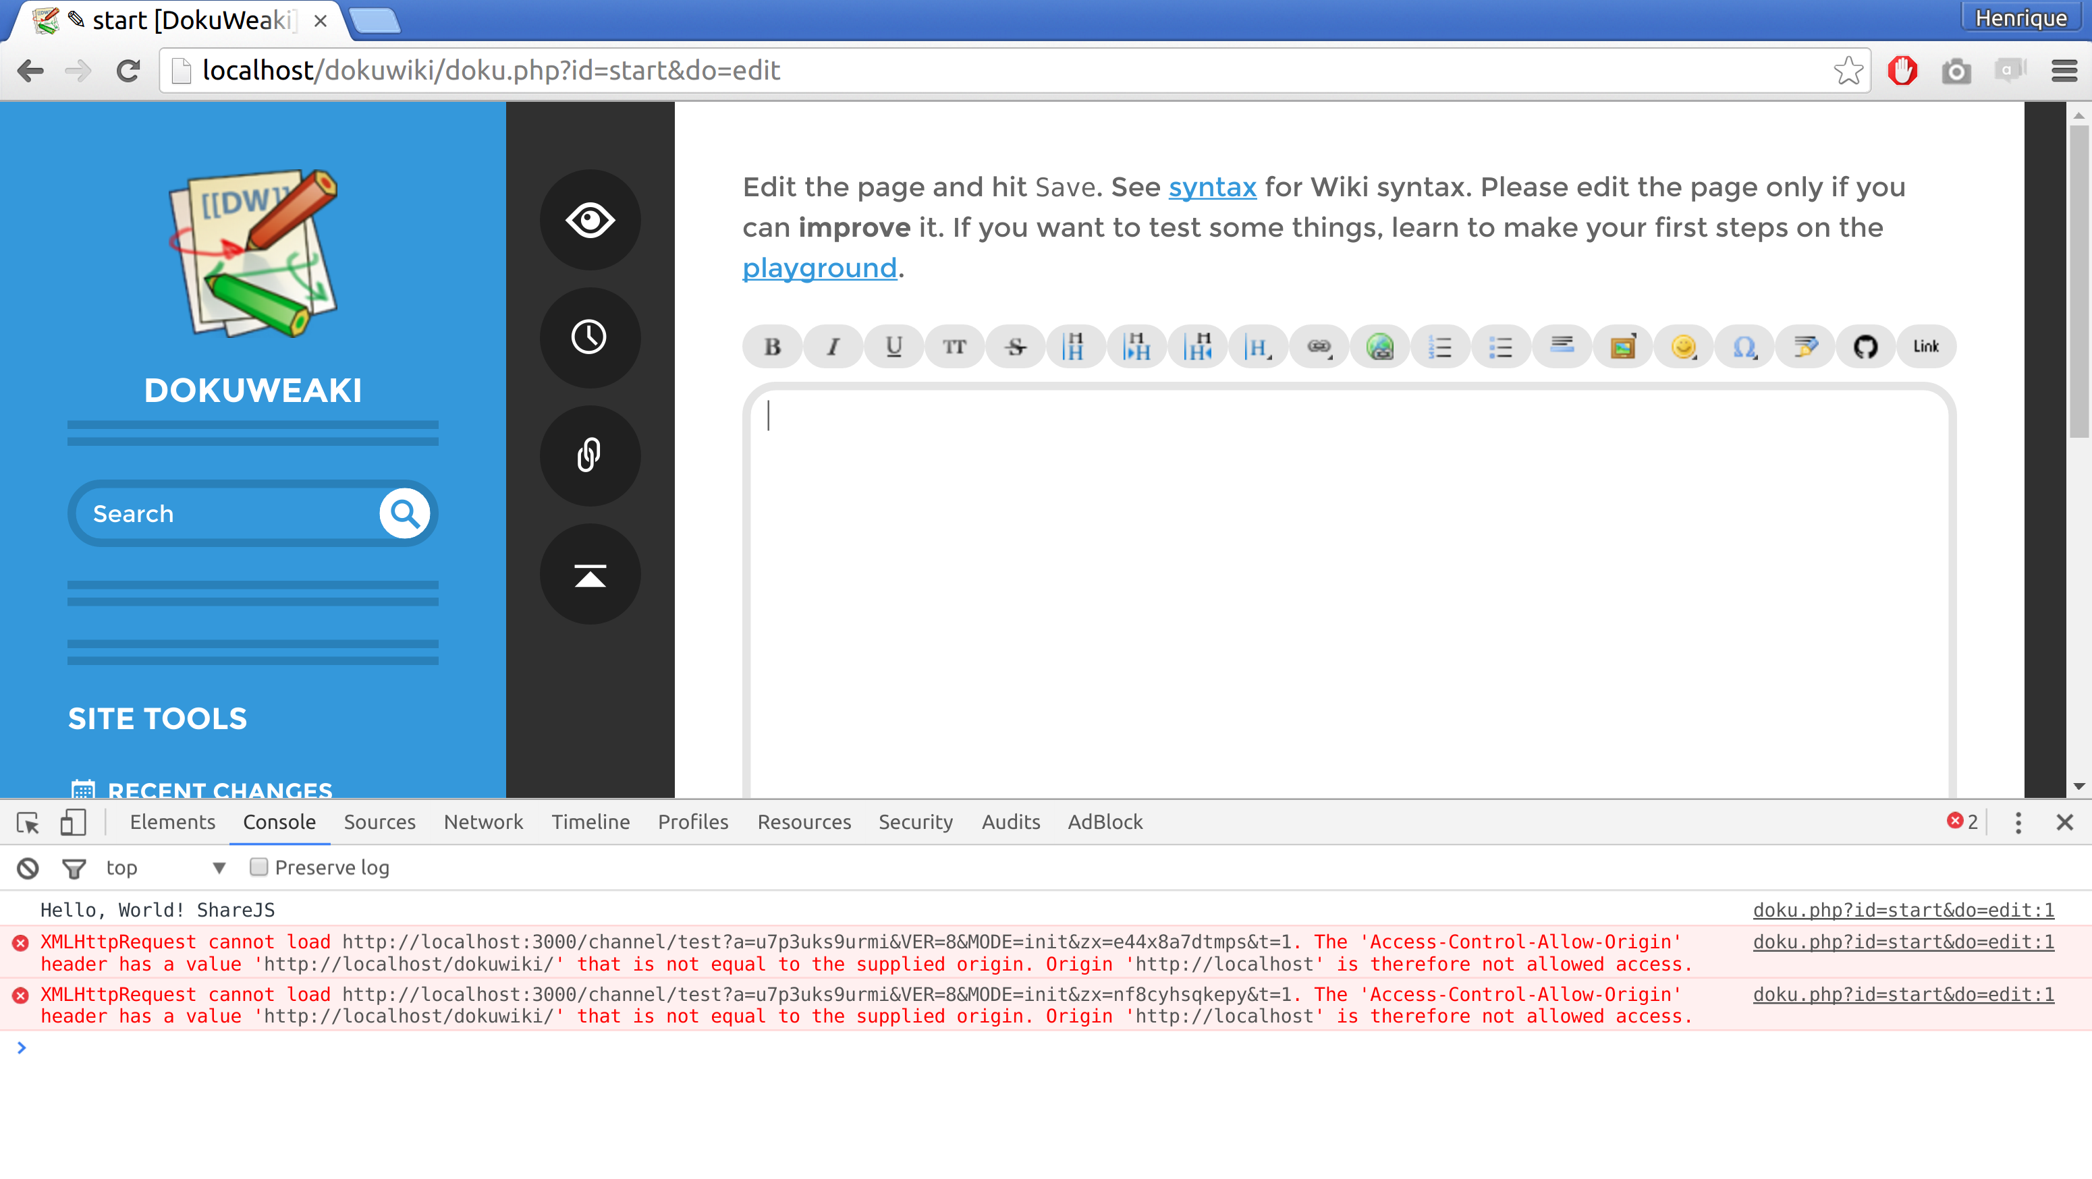Viewport: 2092px width, 1179px height.
Task: Insert an external link with globe icon
Action: click(x=1380, y=347)
